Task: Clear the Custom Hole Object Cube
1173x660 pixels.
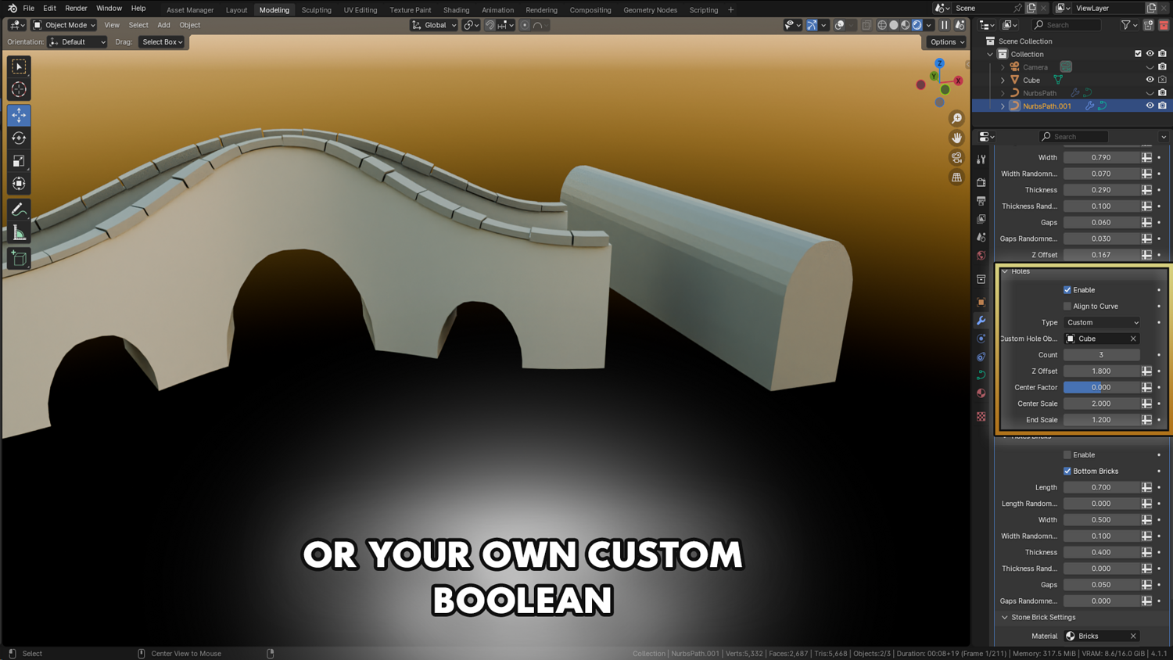Action: pyautogui.click(x=1133, y=339)
